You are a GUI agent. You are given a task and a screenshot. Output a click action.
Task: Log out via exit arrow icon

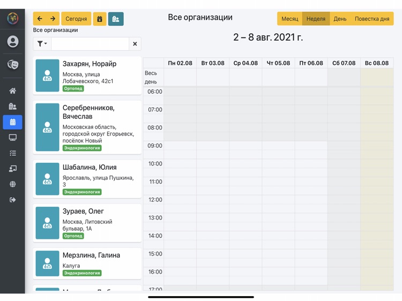pyautogui.click(x=12, y=200)
